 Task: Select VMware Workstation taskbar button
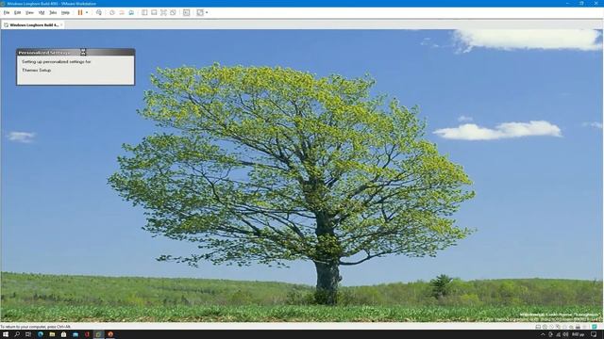98,334
